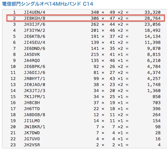Viewport: 167px width, 150px height.
Task: Select callsign JJ6OIJ/6 entry
Action: click(x=35, y=72)
